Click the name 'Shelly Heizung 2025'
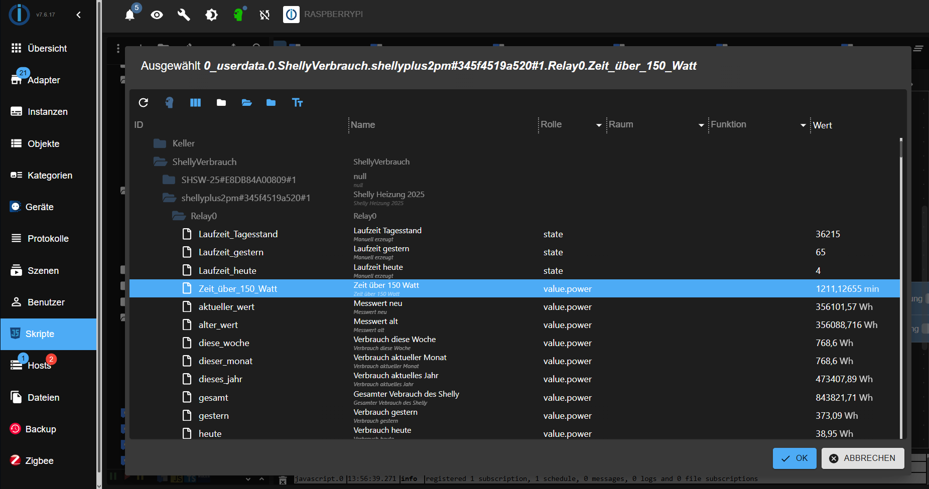Screen dimensions: 929x489 389,194
